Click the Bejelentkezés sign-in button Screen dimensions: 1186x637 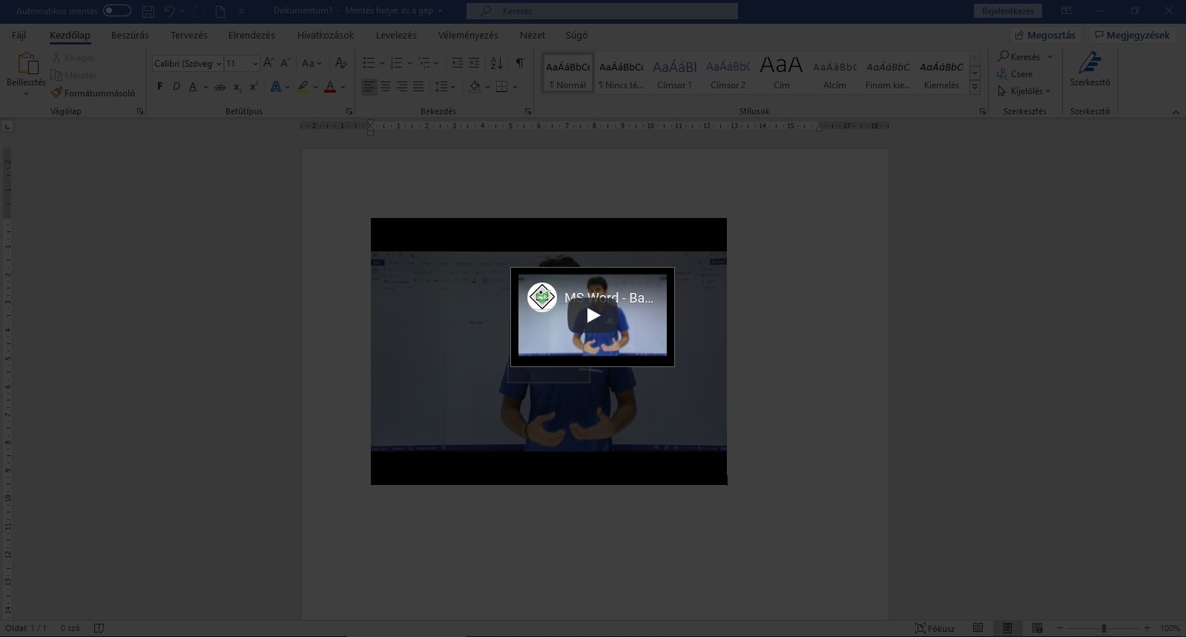(x=1008, y=11)
